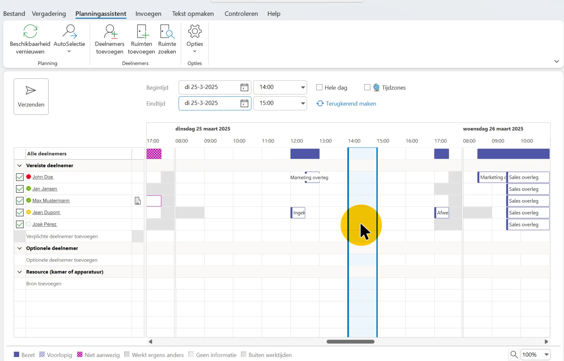Screen dimensions: 564x361
Task: Click Beschikbaarheid vernieuwen refresh icon
Action: click(30, 32)
